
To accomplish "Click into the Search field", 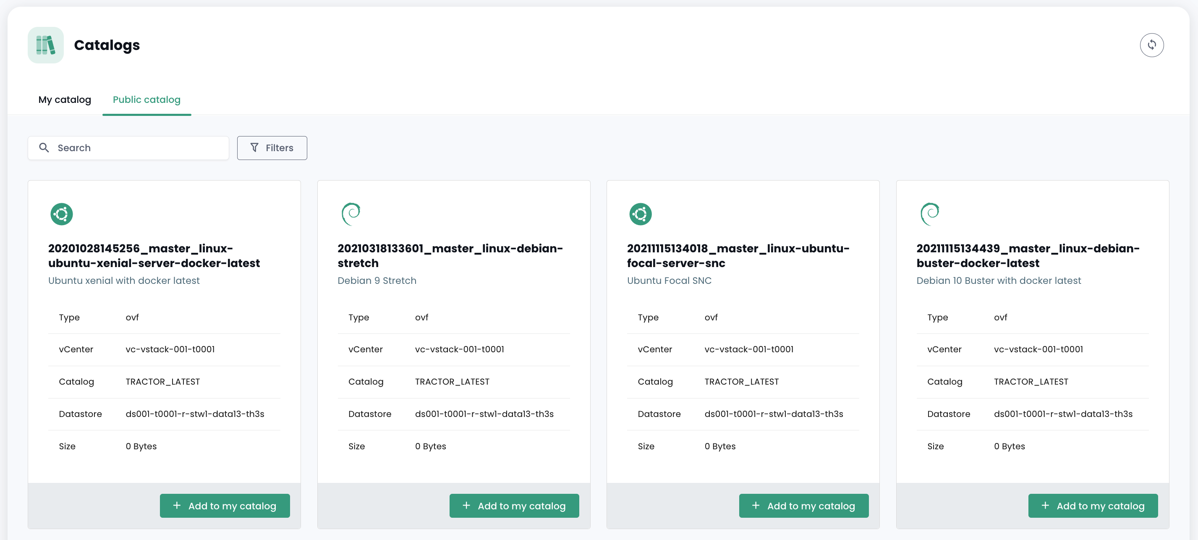I will 128,147.
